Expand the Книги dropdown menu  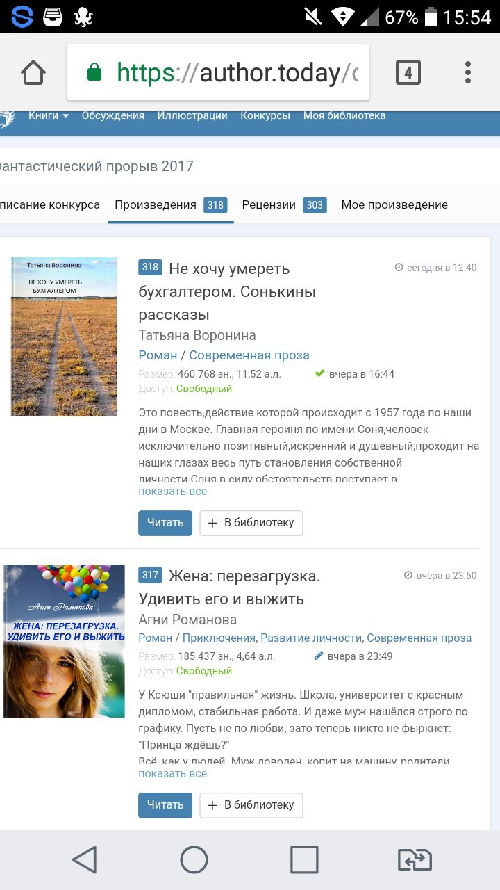tap(48, 115)
